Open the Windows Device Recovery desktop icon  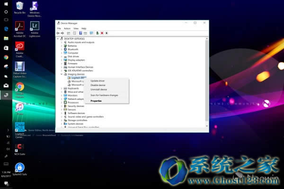[35, 9]
